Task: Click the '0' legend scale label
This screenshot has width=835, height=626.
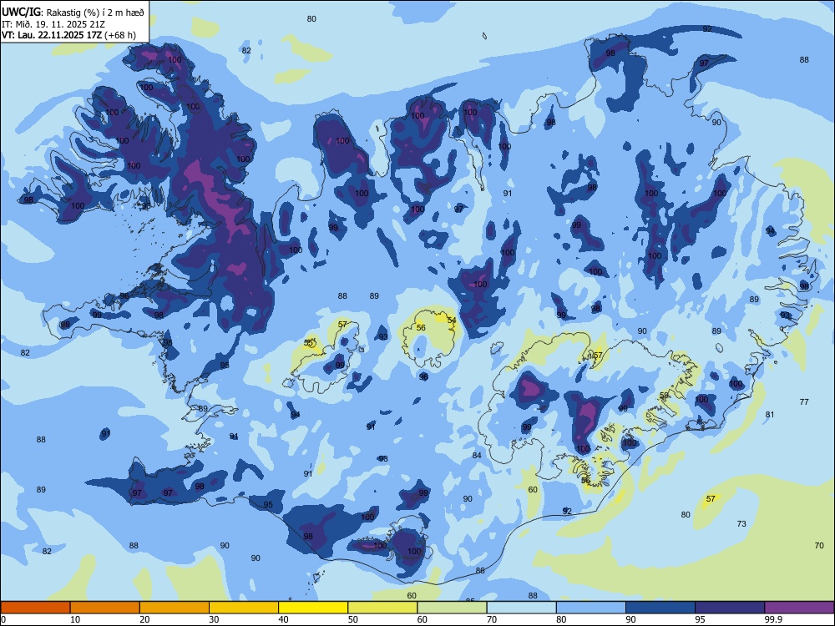Action: pos(3,619)
